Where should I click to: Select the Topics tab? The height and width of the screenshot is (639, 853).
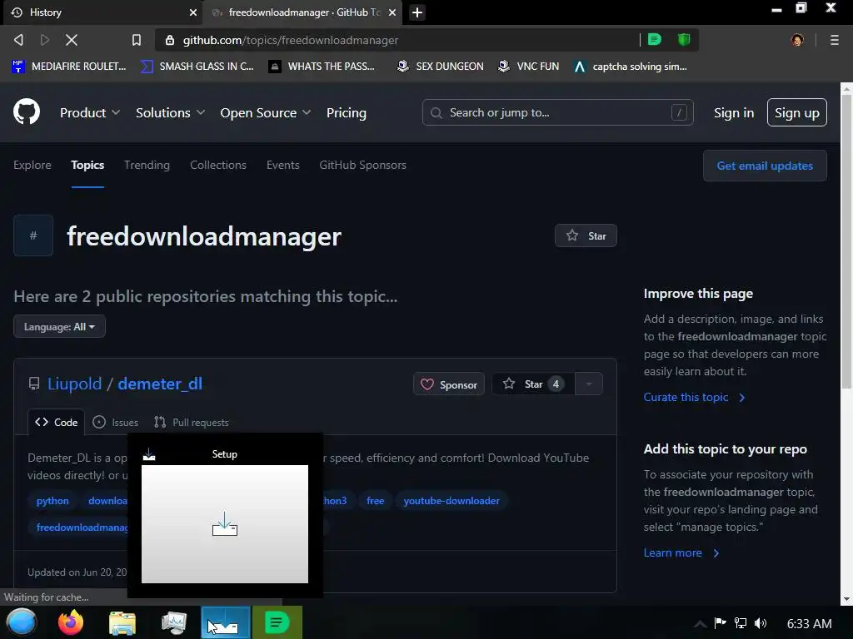coord(87,165)
